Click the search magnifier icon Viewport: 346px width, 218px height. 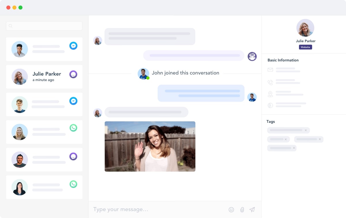11,26
